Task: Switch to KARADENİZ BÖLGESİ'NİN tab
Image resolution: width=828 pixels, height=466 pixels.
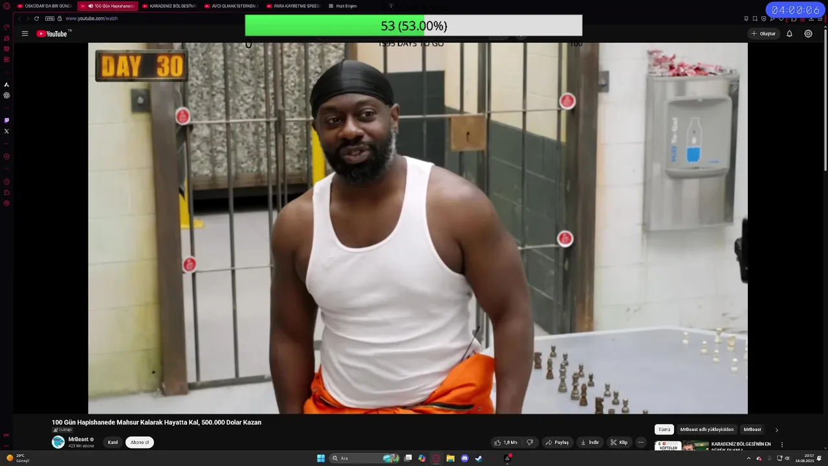Action: click(x=169, y=6)
